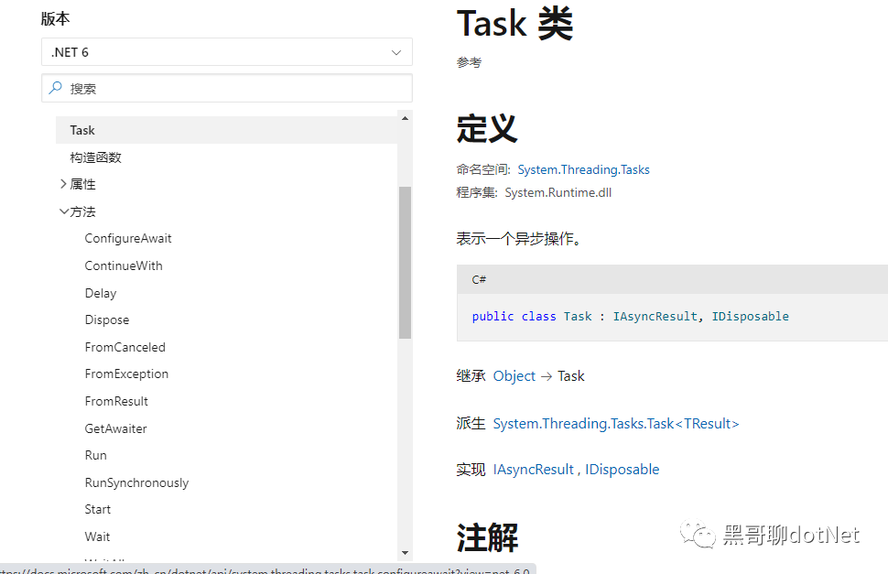
Task: Open the FromResult method page
Action: coord(116,401)
